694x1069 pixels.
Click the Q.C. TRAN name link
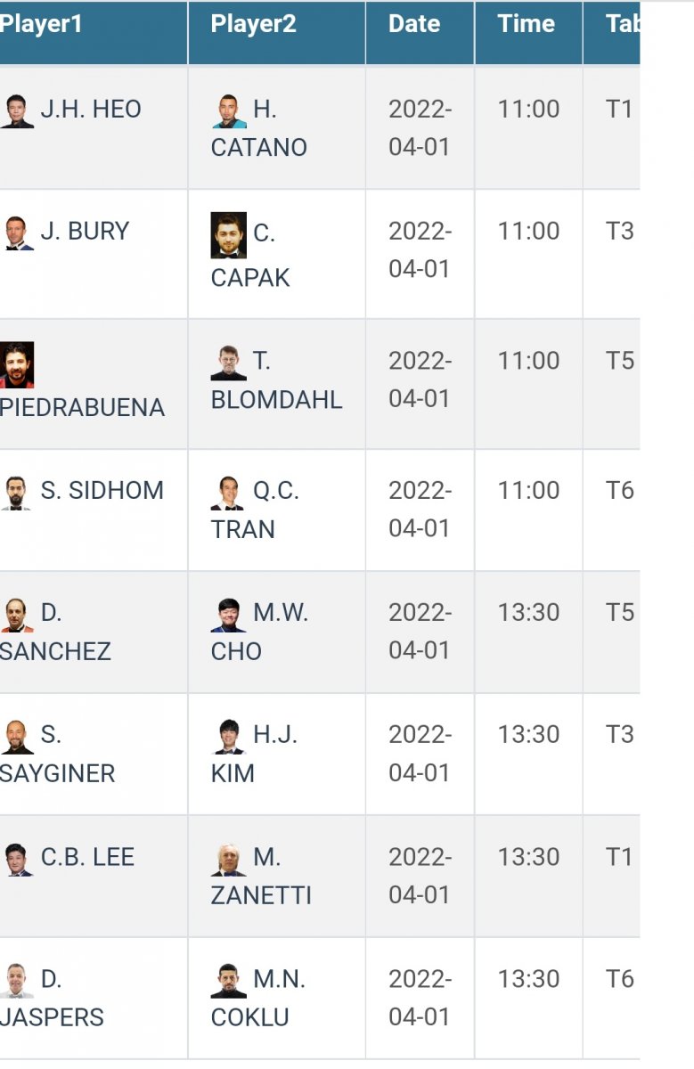pyautogui.click(x=242, y=529)
